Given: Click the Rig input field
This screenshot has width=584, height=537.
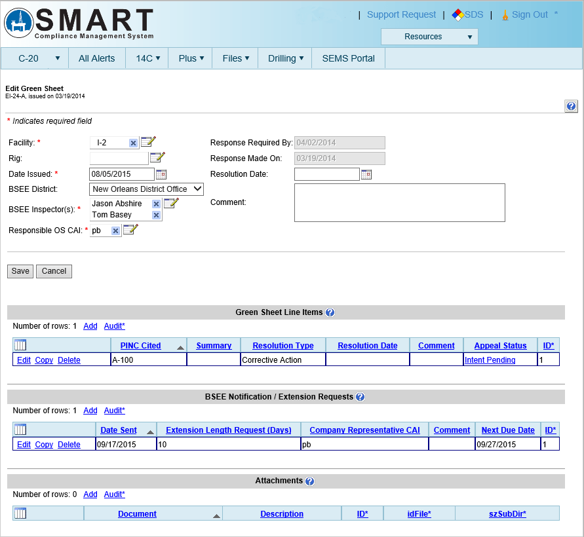Looking at the screenshot, I should [x=119, y=158].
